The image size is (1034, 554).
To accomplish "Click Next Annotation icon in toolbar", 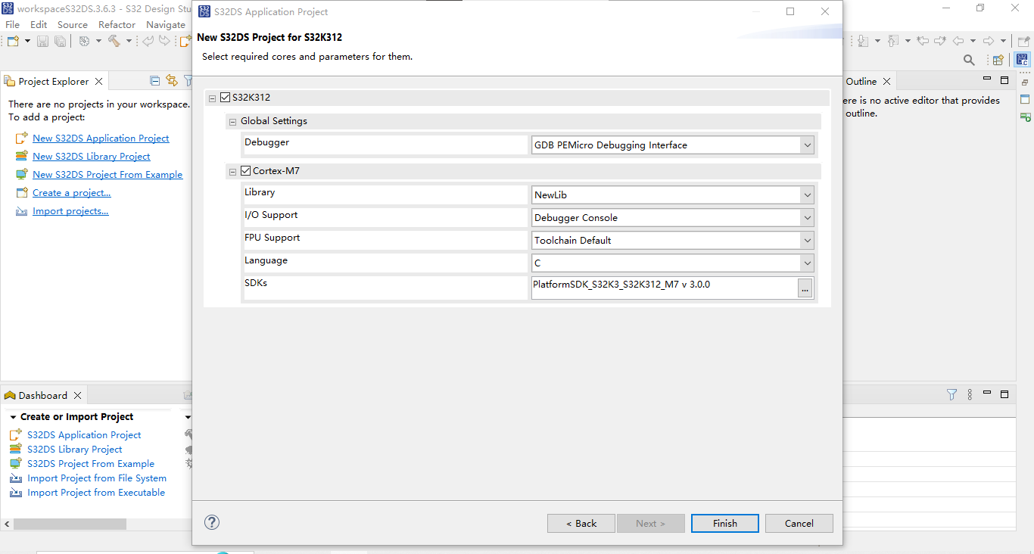I will tap(862, 41).
